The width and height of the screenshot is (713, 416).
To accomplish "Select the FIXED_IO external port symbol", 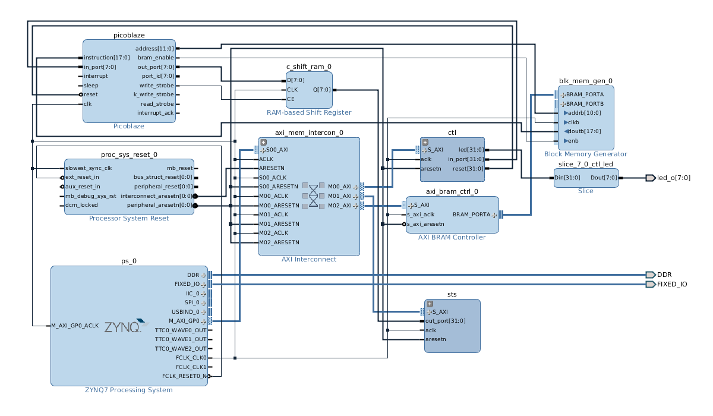I will [x=650, y=284].
